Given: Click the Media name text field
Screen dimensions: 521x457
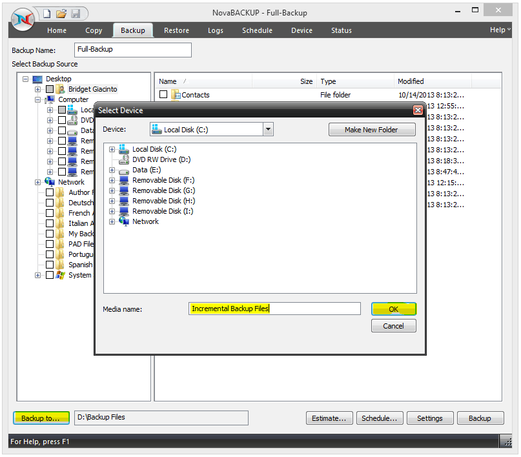Looking at the screenshot, I should pos(275,309).
